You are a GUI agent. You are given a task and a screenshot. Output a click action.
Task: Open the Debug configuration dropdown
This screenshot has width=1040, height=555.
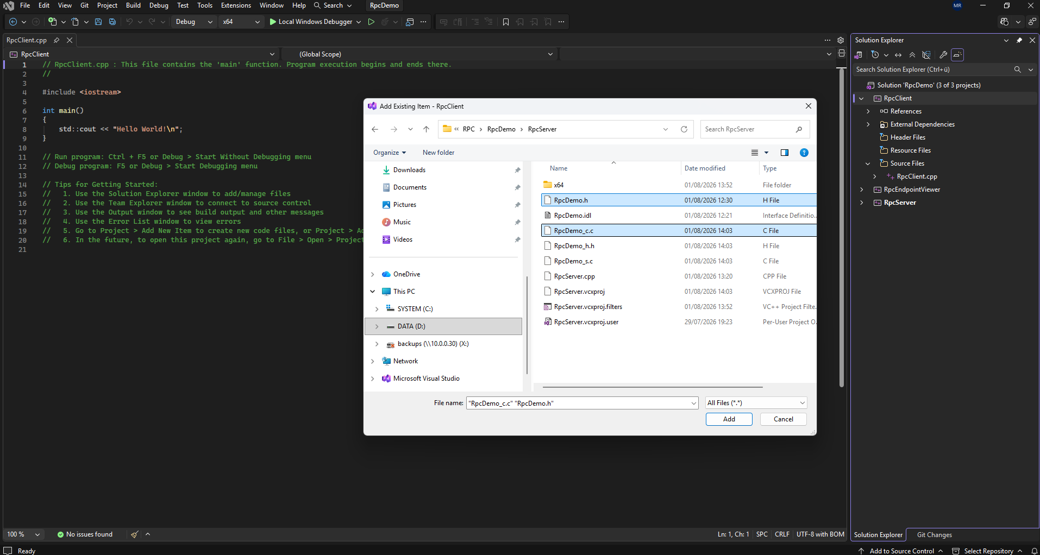point(194,22)
